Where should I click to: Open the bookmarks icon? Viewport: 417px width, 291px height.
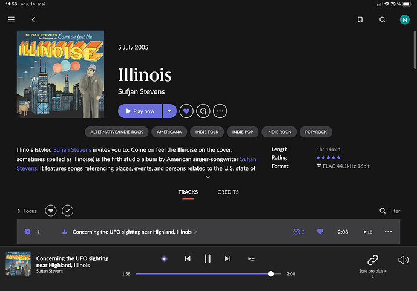point(360,20)
